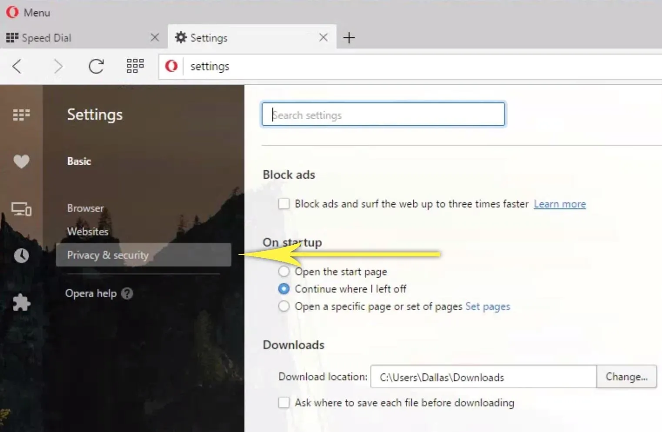662x432 pixels.
Task: Select Open a specific page option
Action: click(x=284, y=306)
